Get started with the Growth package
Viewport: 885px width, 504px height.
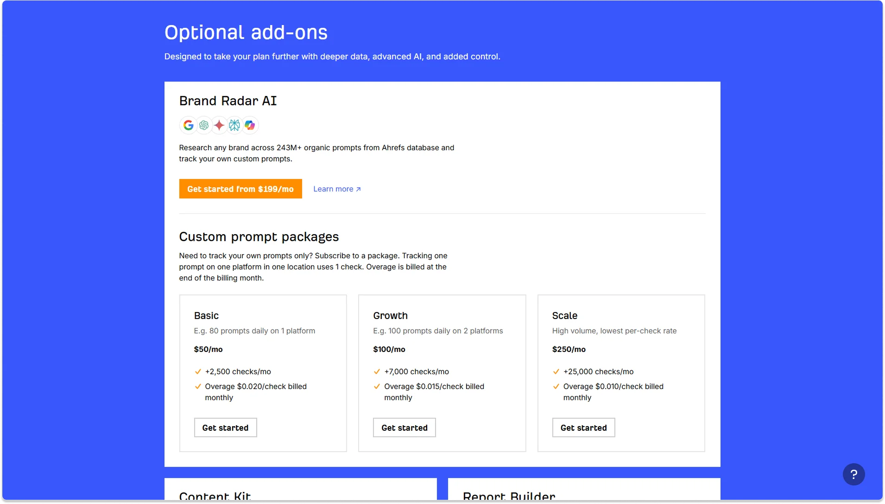[x=404, y=427]
